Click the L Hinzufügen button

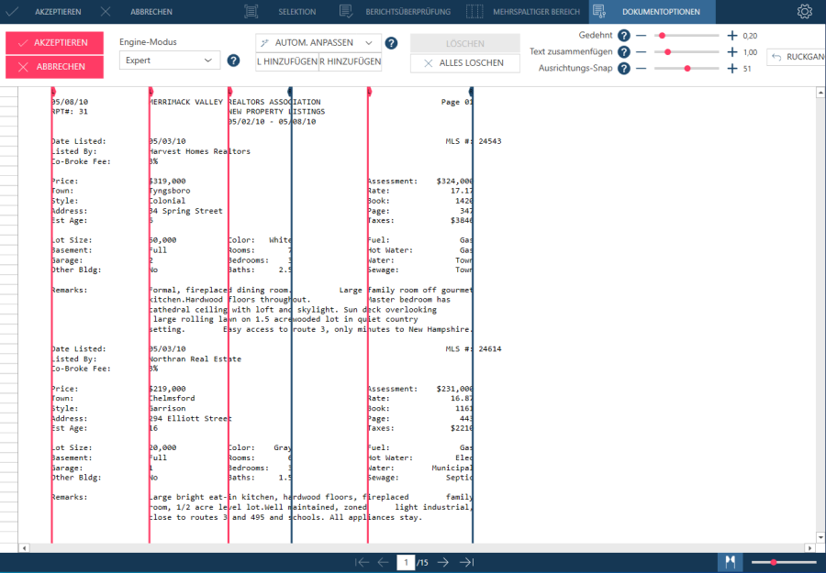(x=286, y=61)
